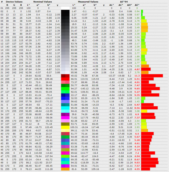
Task: Click the cyan swatch in row 32
Action: [65, 108]
